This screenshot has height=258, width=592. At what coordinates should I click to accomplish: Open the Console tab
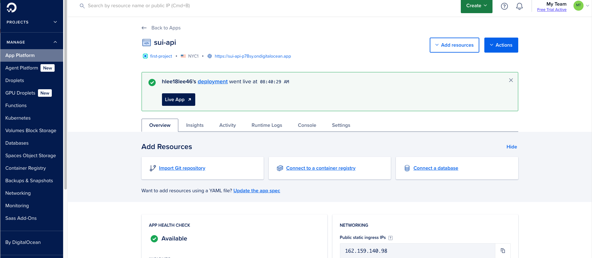(307, 125)
